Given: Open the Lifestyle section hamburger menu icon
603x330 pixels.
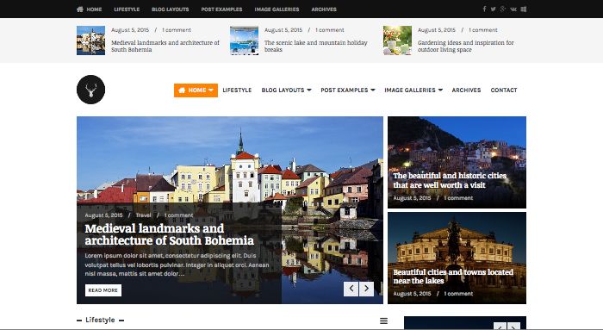Looking at the screenshot, I should [383, 321].
